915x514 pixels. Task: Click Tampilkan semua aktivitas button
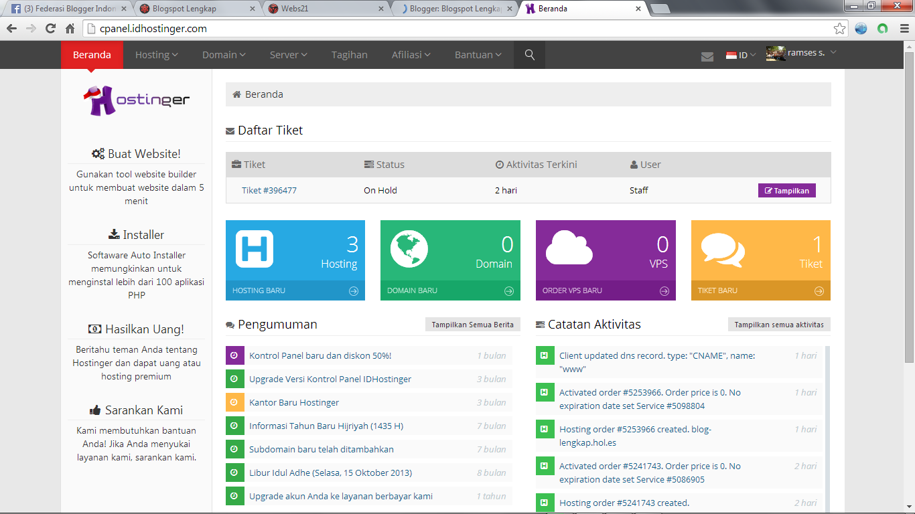(x=779, y=325)
